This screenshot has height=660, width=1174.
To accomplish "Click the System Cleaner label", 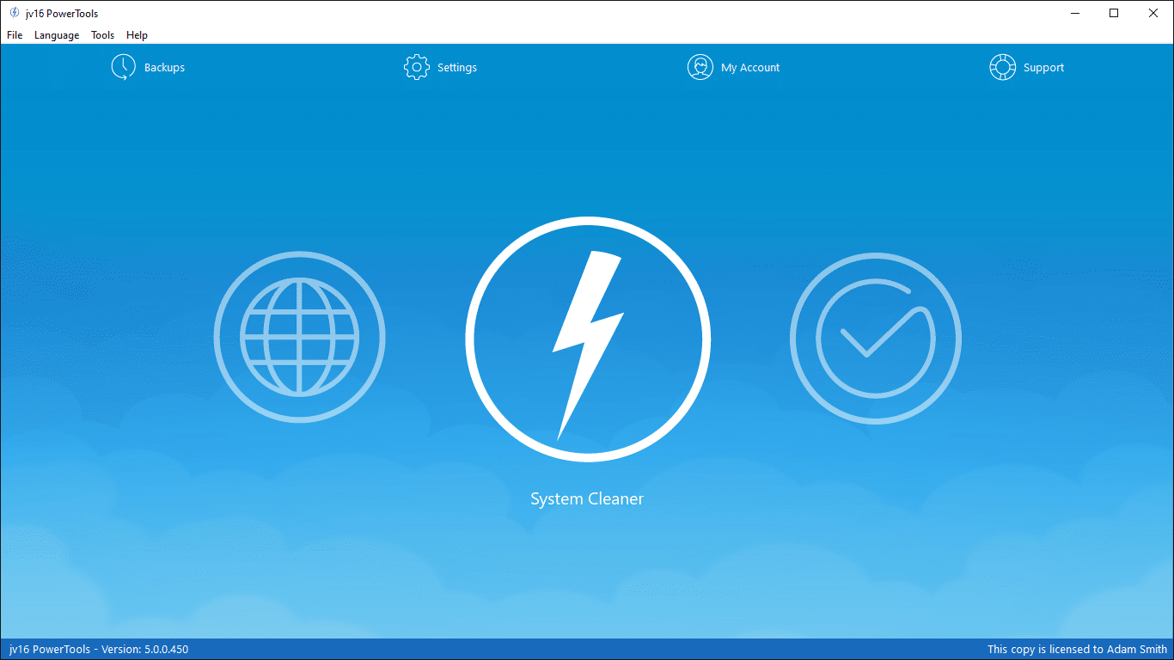I will (587, 499).
